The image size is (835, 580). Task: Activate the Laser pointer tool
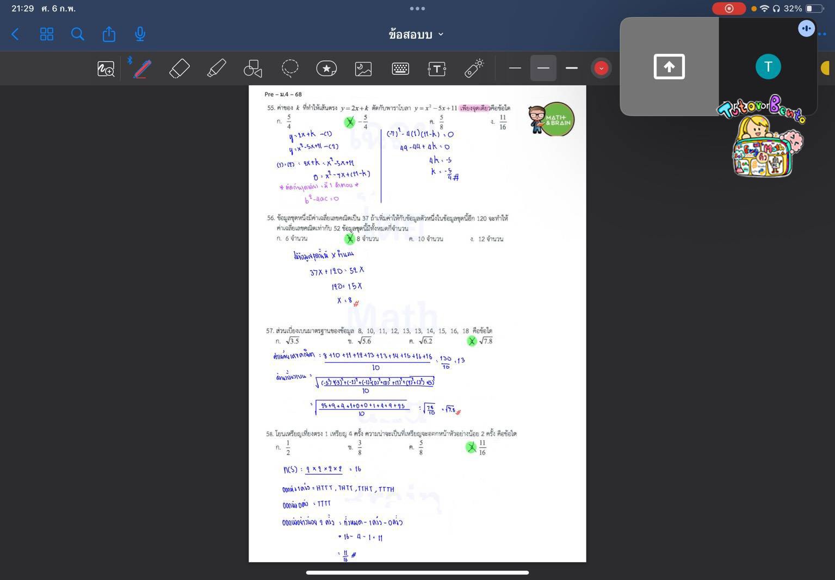[473, 68]
